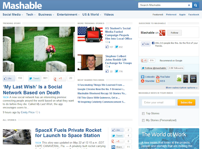Click the Enter your email field
The height and width of the screenshot is (149, 202).
158,103
